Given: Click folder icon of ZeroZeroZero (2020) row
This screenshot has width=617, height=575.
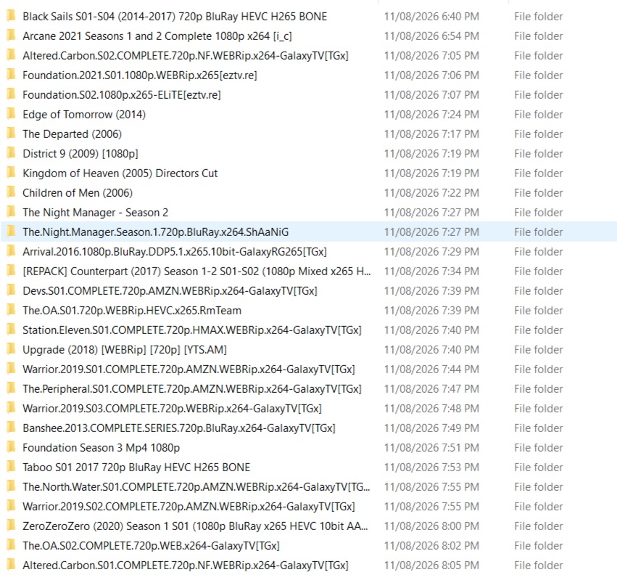Looking at the screenshot, I should (x=11, y=526).
